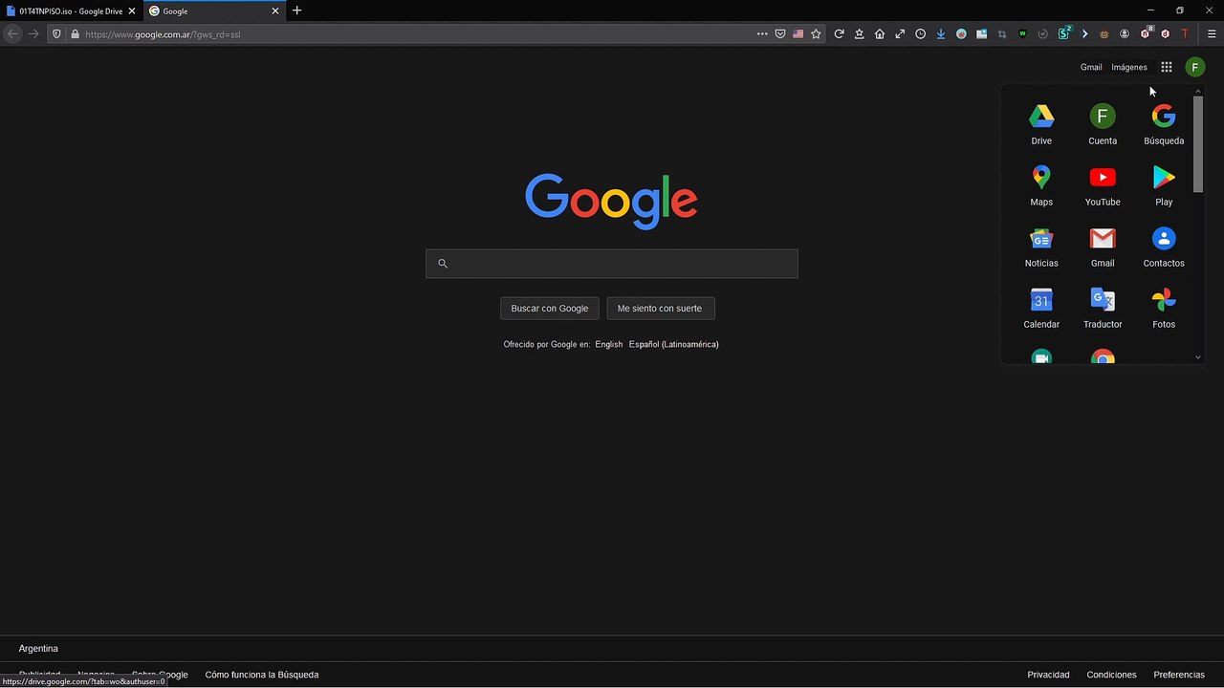This screenshot has height=688, width=1224.
Task: Click the crop extension icon in the toolbar
Action: coord(1002,33)
